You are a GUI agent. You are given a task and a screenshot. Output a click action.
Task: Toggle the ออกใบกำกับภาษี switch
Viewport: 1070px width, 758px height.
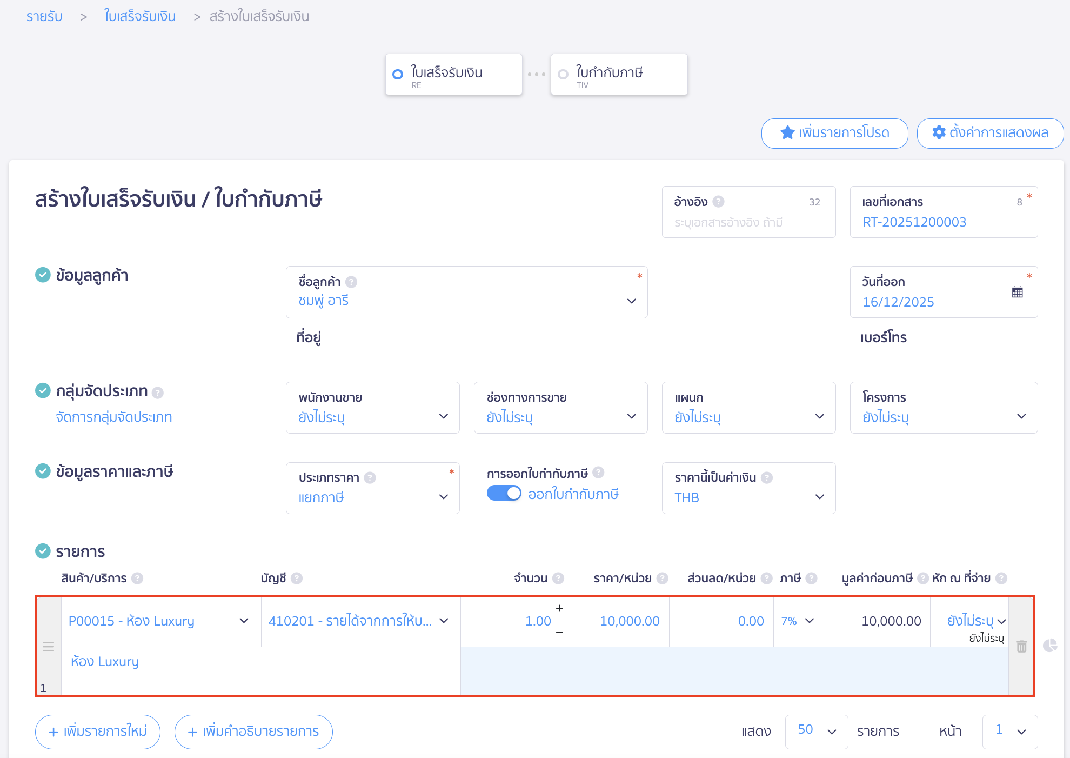(x=504, y=493)
